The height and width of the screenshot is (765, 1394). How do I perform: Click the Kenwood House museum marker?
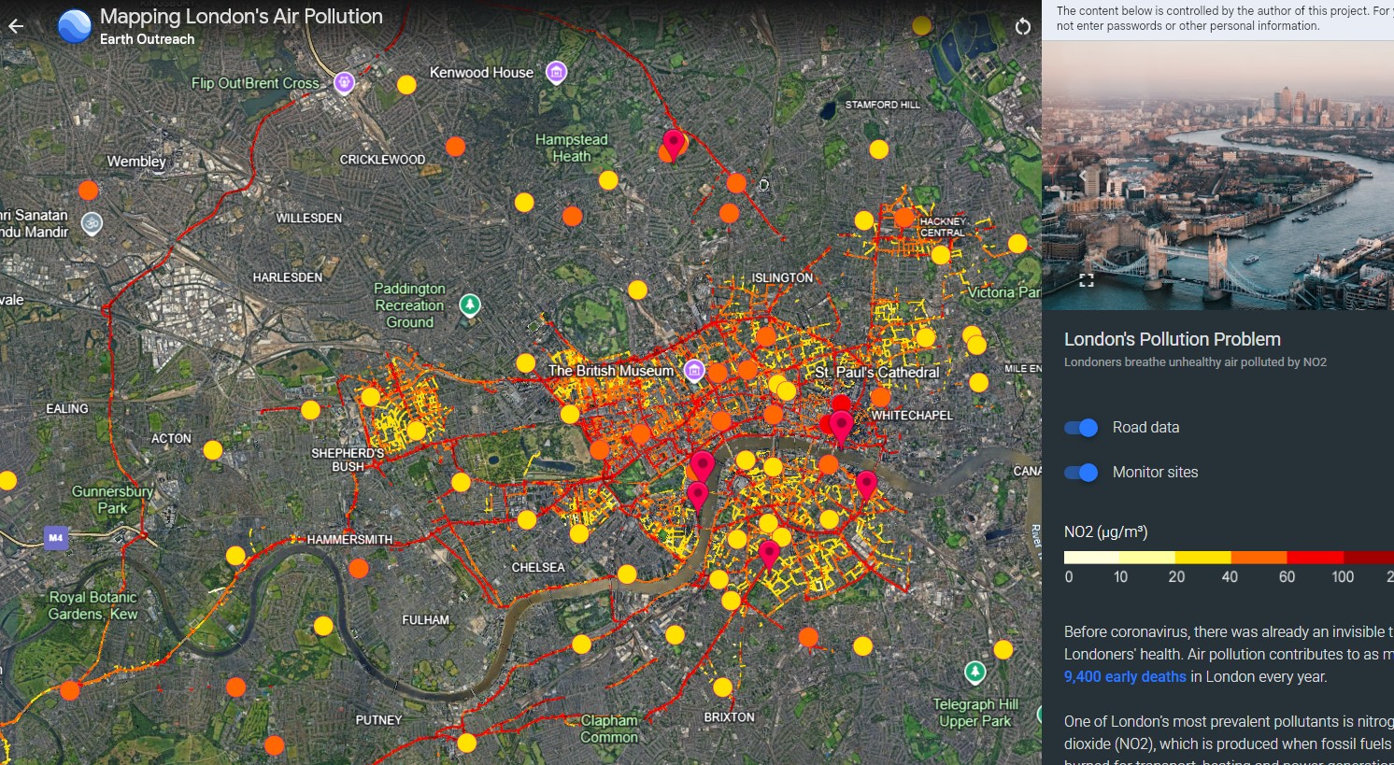coord(556,72)
